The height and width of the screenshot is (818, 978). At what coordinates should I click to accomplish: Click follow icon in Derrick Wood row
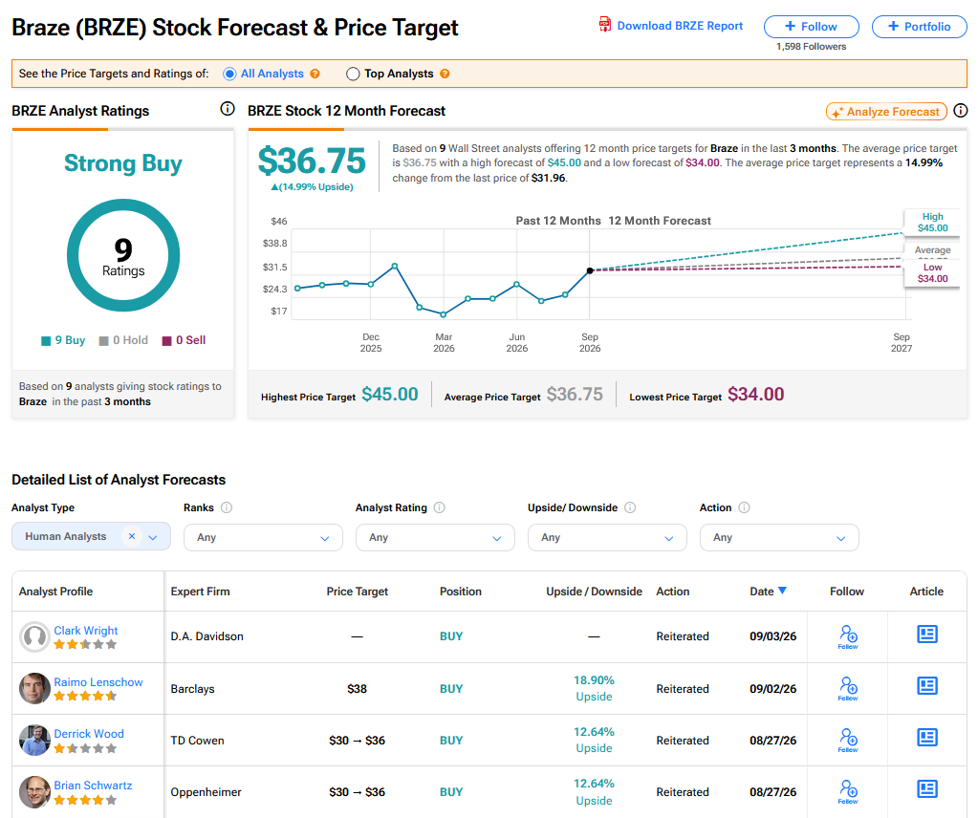848,740
